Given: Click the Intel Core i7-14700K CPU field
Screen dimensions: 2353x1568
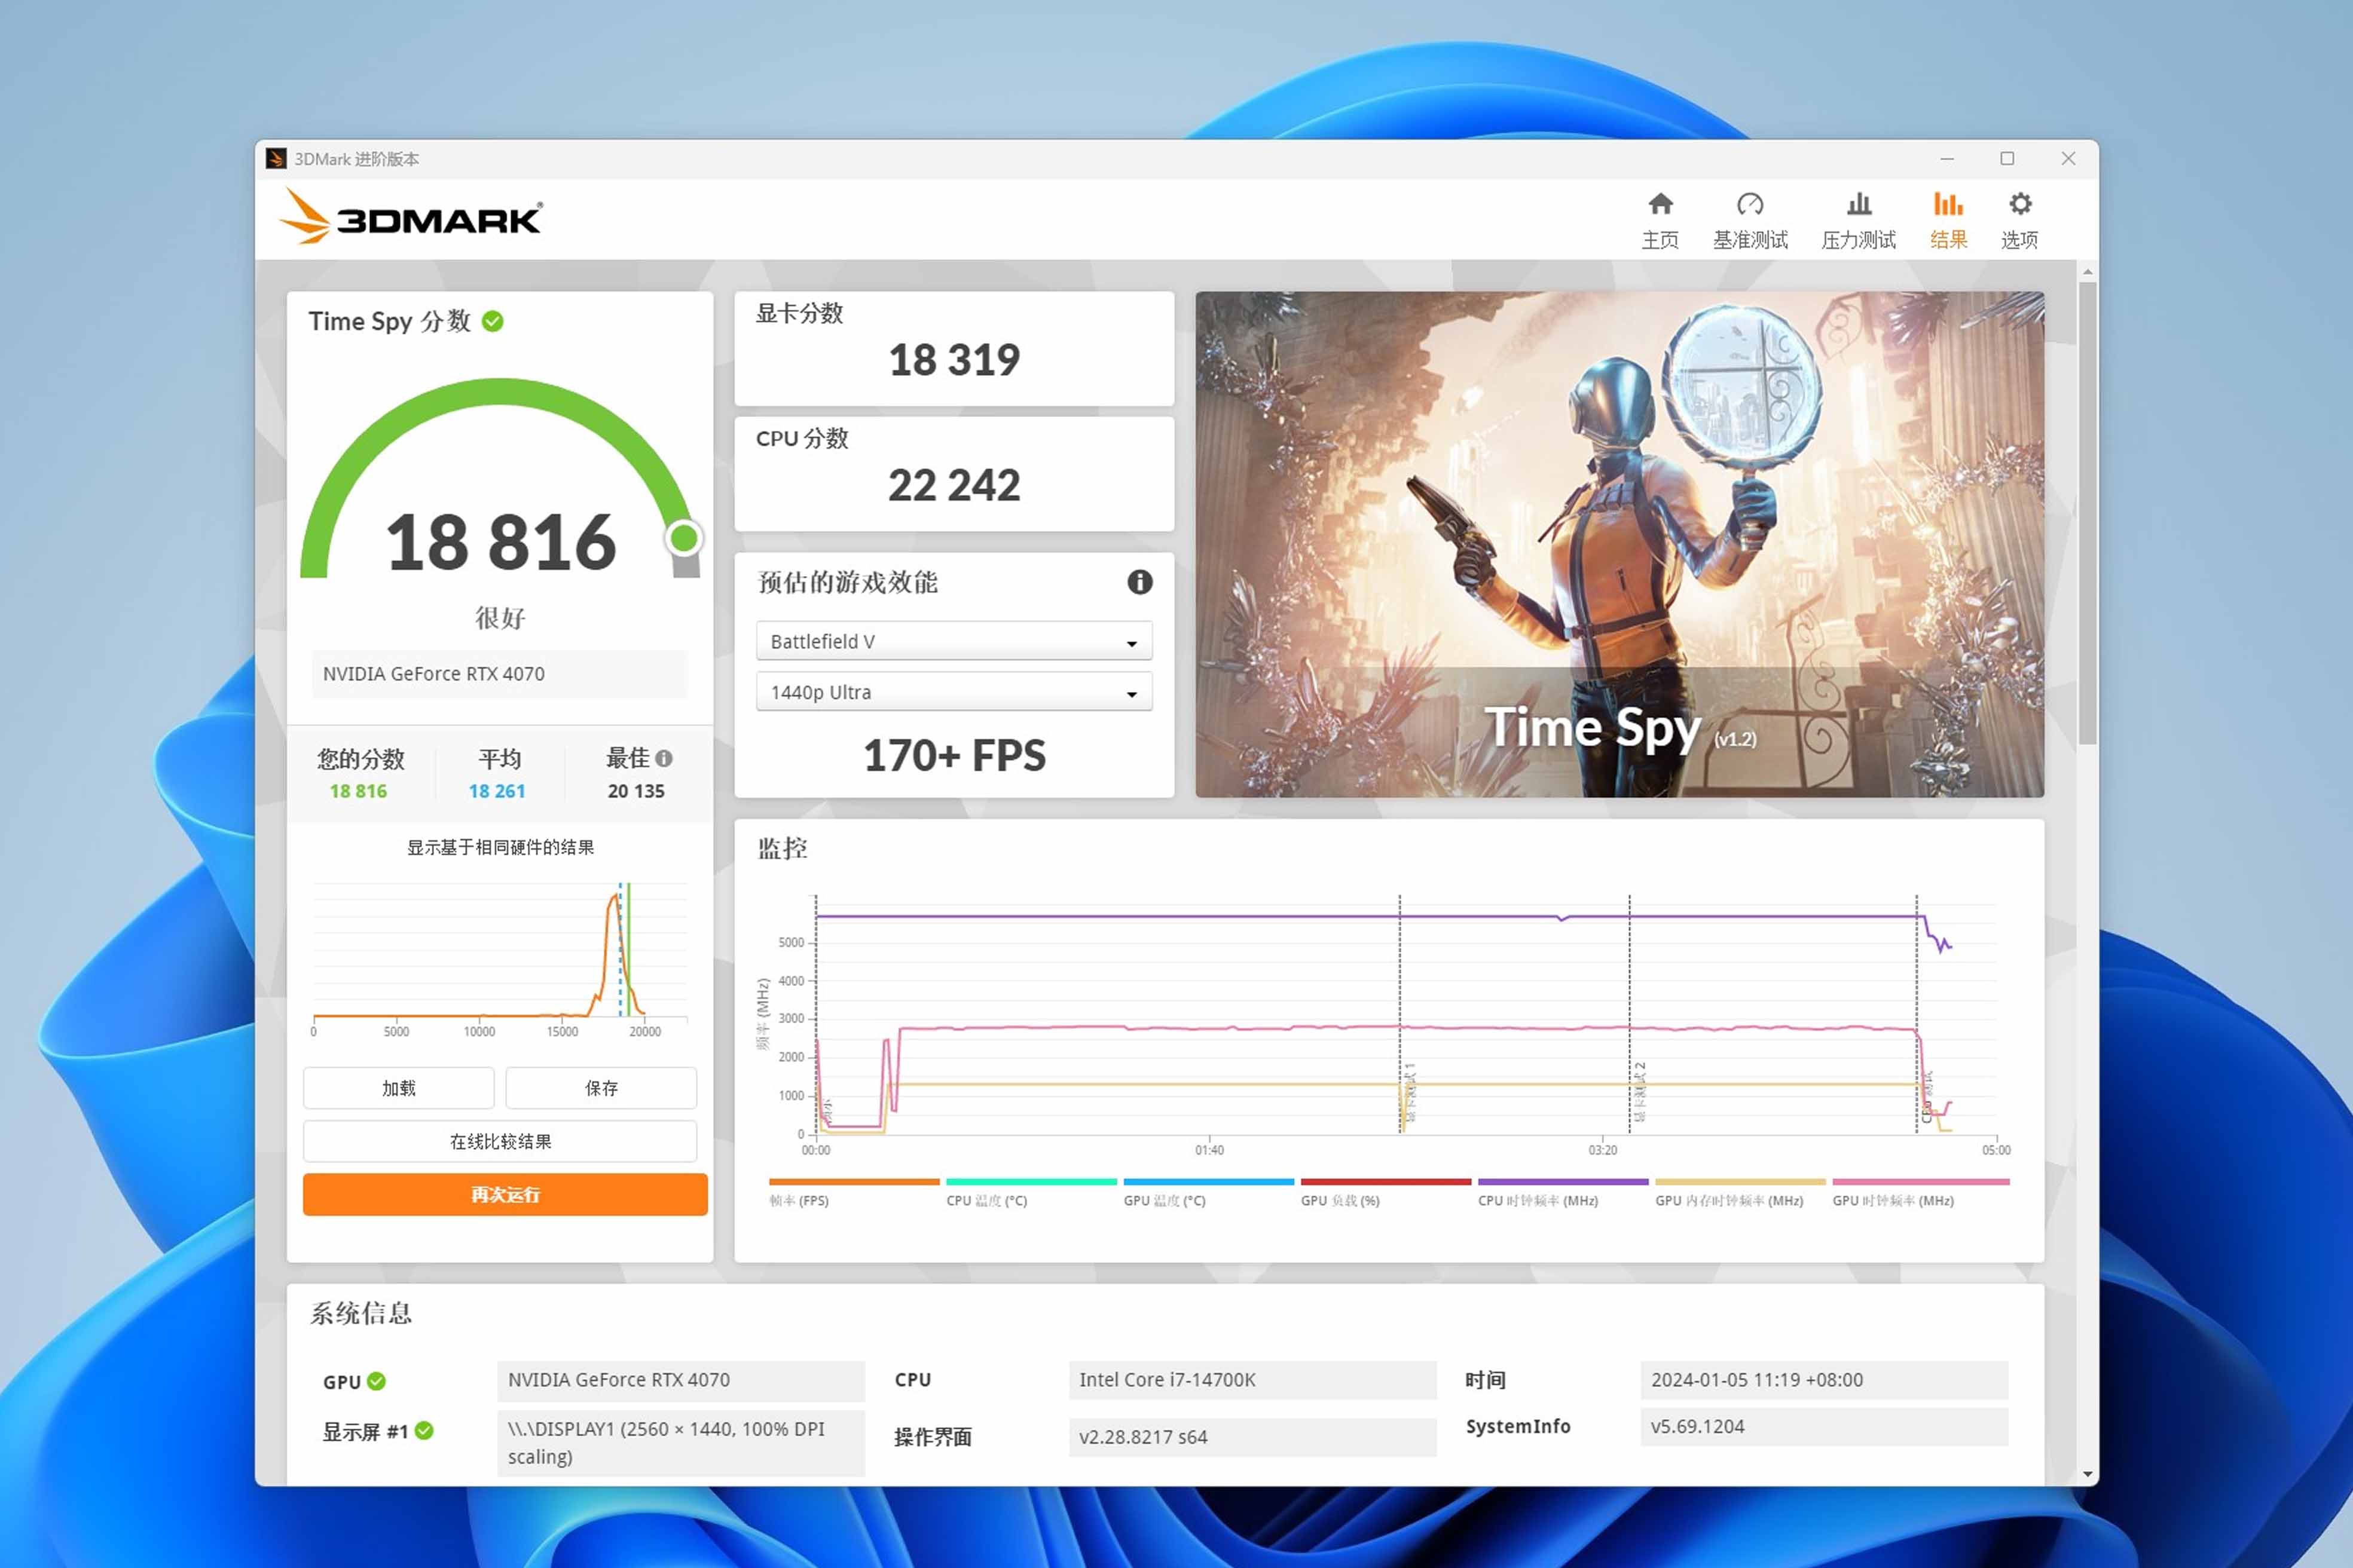Looking at the screenshot, I should point(1252,1380).
